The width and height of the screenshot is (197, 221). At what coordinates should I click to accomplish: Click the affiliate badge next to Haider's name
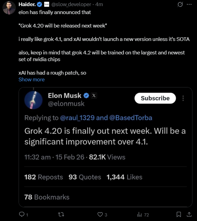pos(47,4)
